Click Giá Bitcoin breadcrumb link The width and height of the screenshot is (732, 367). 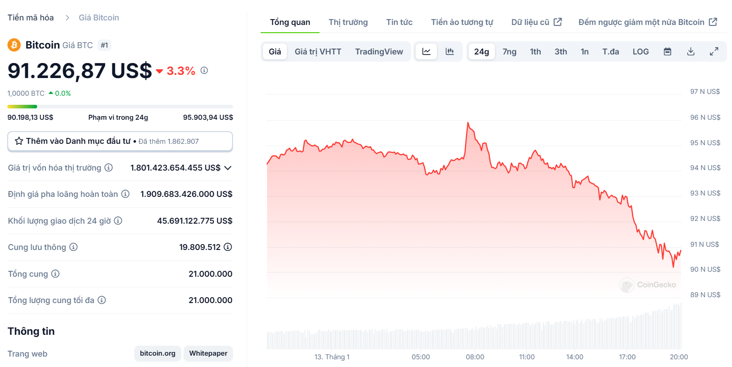coord(99,18)
